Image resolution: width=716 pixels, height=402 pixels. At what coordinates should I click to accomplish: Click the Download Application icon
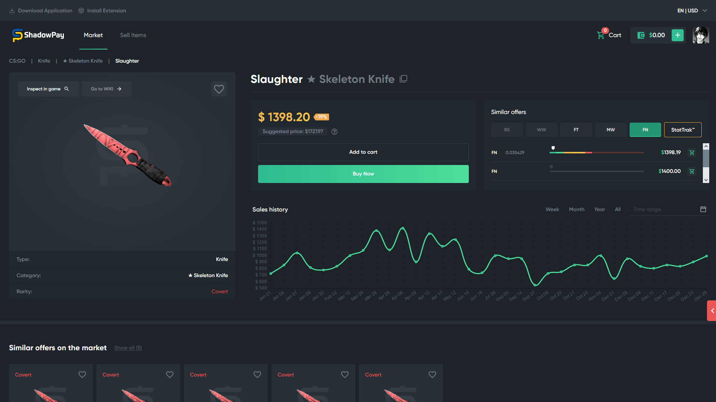point(12,10)
